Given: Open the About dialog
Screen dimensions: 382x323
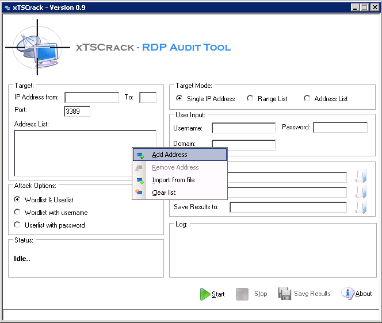Looking at the screenshot, I should click(357, 294).
